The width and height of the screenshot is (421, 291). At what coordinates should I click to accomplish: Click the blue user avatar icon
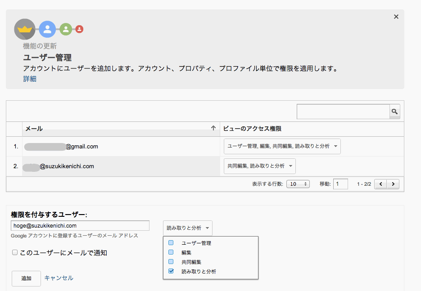pos(47,29)
